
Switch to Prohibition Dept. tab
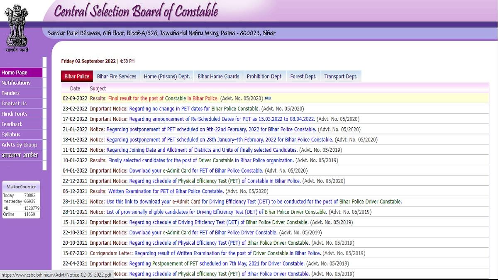coord(264,76)
